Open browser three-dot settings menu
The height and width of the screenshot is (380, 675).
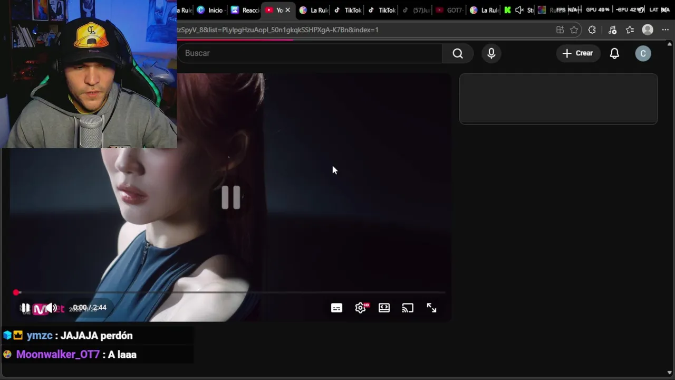click(666, 30)
